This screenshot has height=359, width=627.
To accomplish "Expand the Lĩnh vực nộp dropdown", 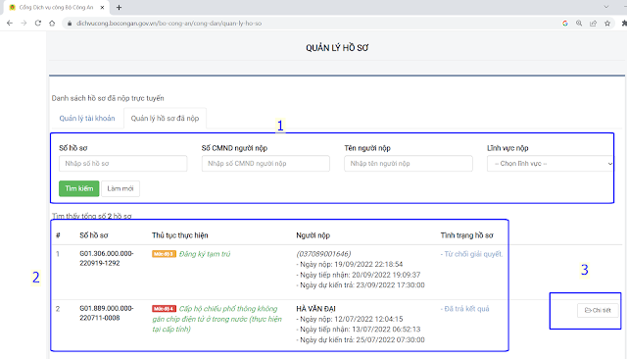I will (551, 163).
